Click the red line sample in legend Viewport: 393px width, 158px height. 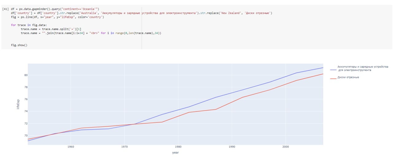click(333, 79)
